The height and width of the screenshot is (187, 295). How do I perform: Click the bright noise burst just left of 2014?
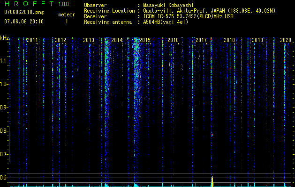coord(107,79)
